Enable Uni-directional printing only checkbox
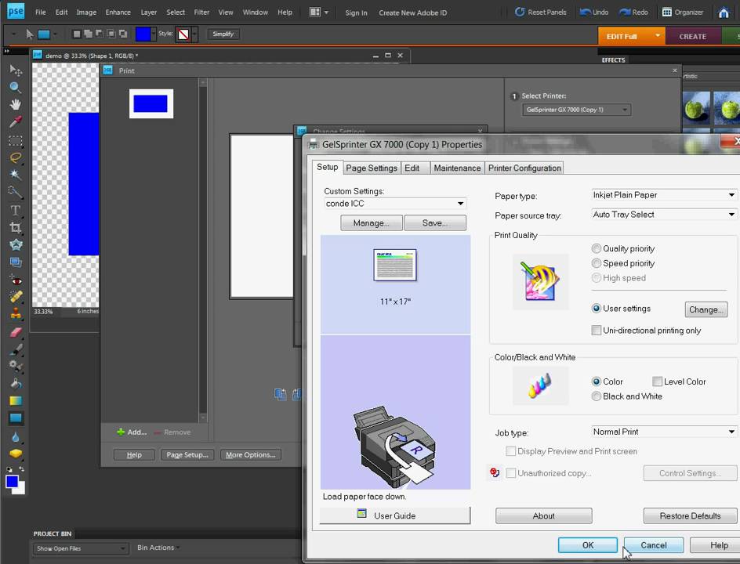740x564 pixels. pos(597,330)
